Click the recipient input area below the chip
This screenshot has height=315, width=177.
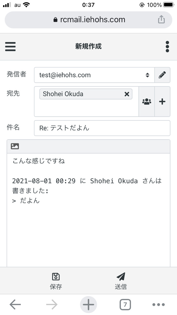click(x=86, y=109)
